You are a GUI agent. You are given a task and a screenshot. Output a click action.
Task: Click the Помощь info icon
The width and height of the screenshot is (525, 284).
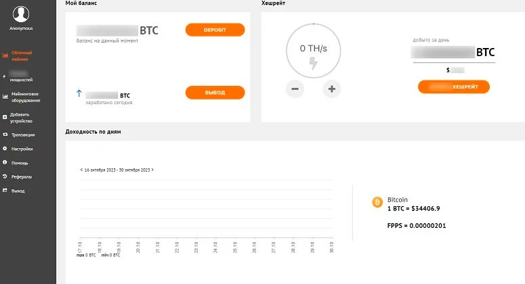5,163
